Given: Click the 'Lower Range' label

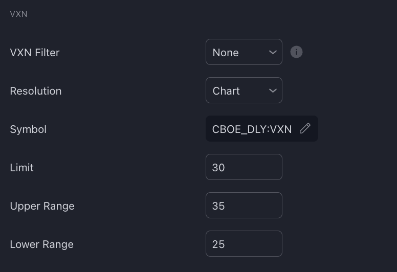Looking at the screenshot, I should (x=41, y=244).
